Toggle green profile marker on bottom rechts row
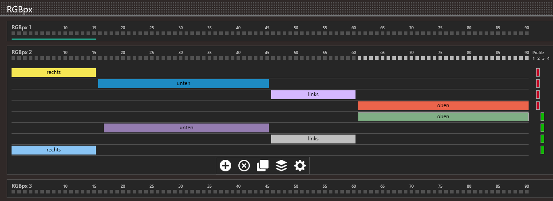Viewport: 553px width, 201px height. (542, 150)
